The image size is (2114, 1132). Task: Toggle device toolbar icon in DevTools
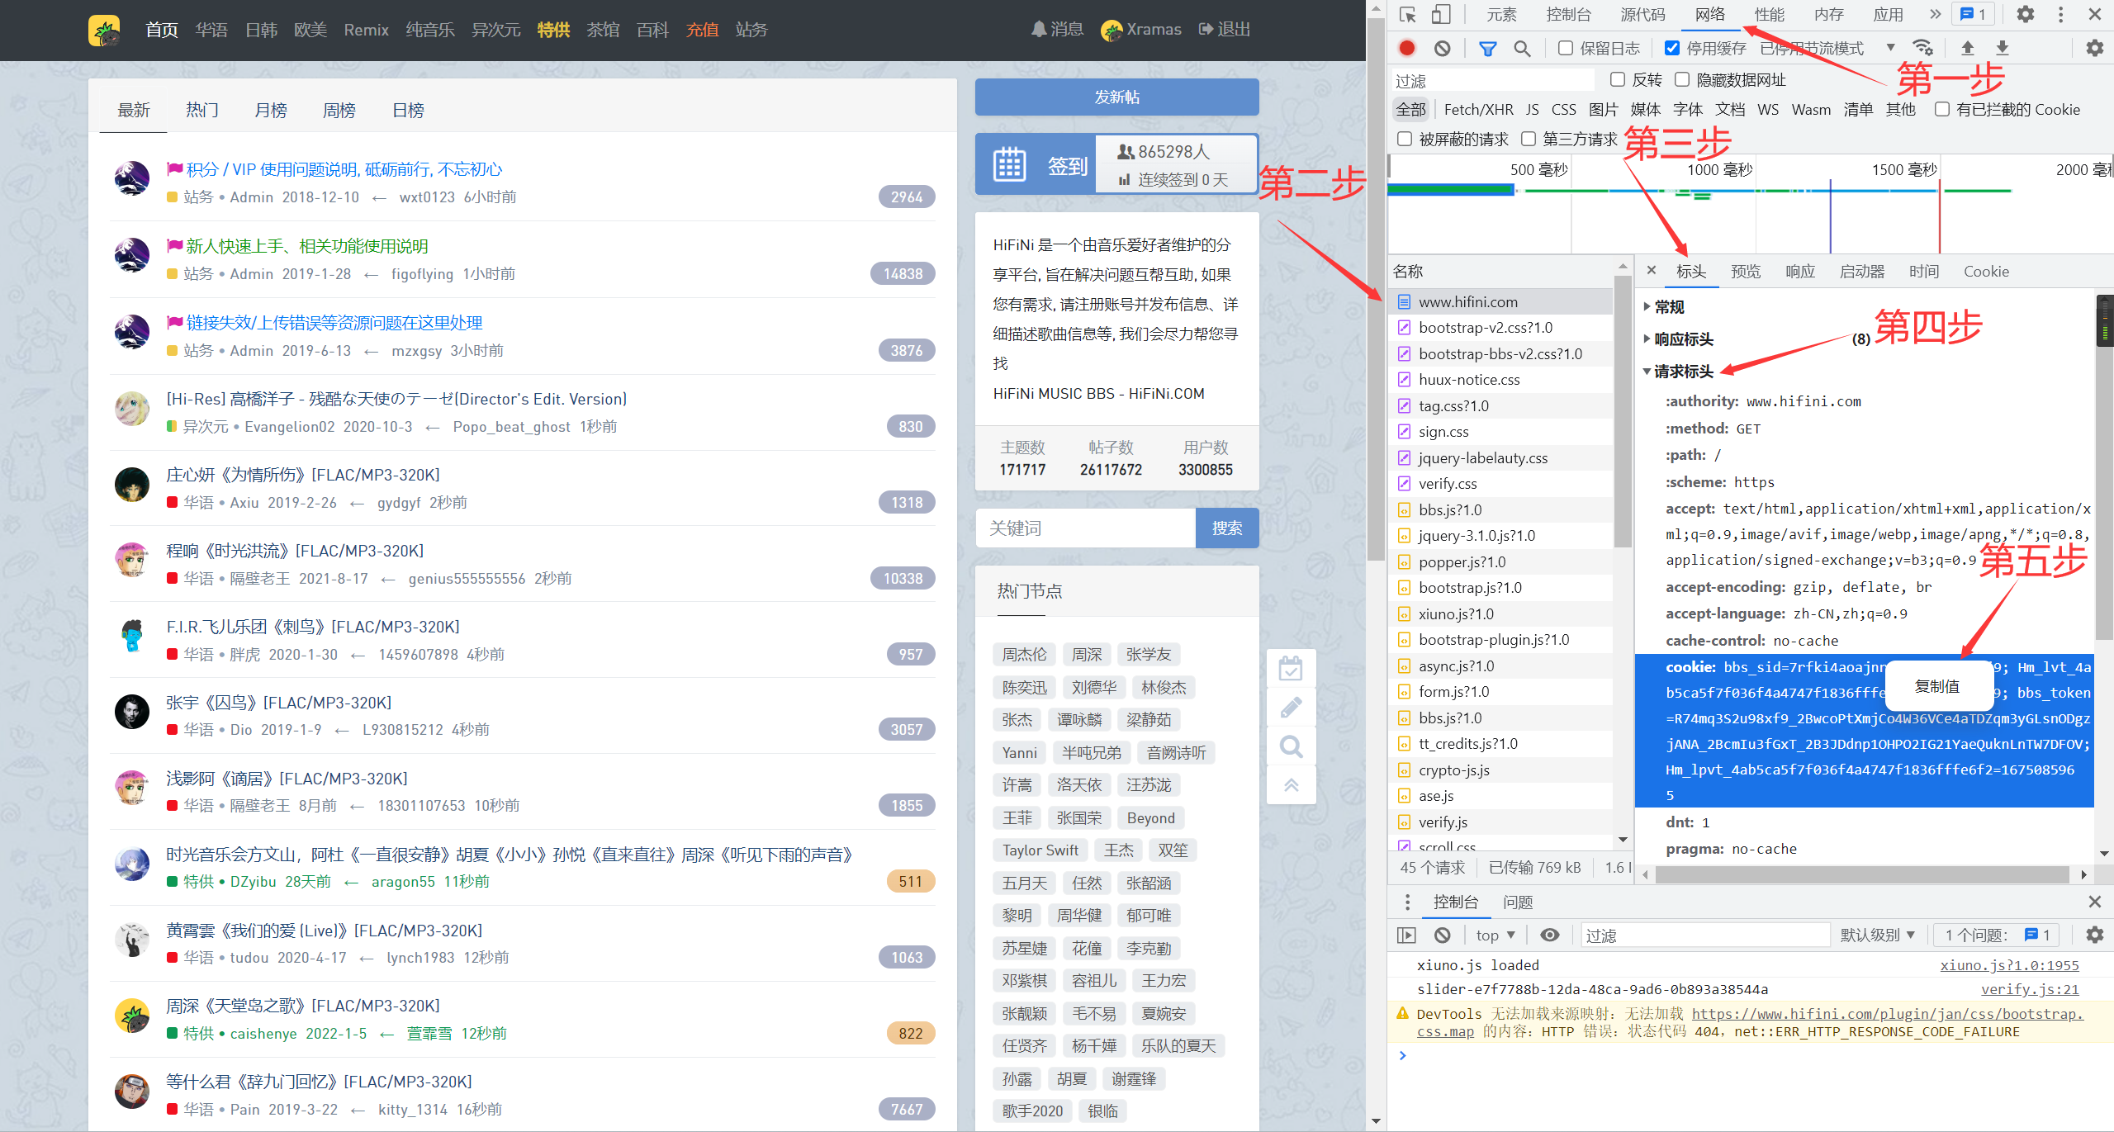(1440, 15)
